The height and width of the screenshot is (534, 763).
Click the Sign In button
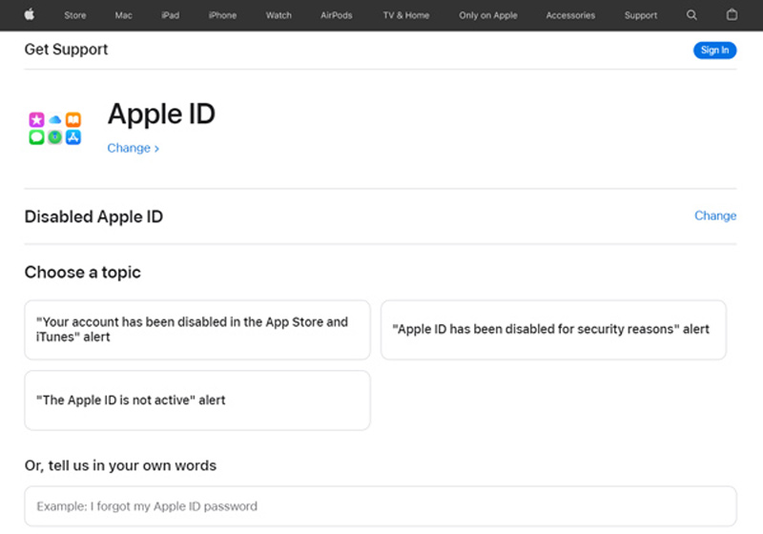[x=714, y=51]
